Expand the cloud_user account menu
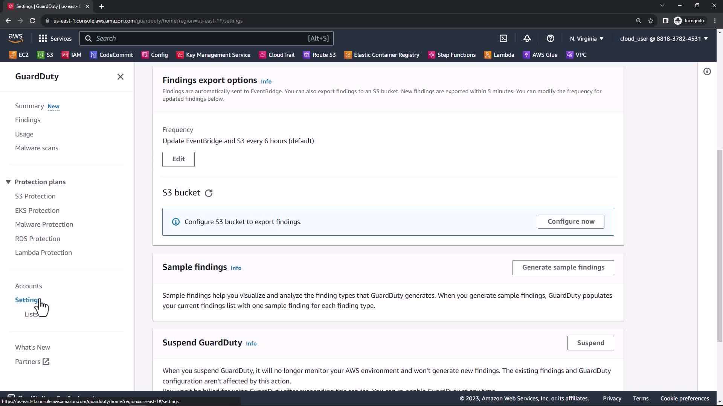723x406 pixels. (x=664, y=38)
